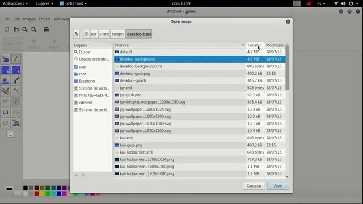Open the volume icon in top panel

[343, 3]
